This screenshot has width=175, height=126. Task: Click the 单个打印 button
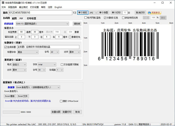pos(116,13)
